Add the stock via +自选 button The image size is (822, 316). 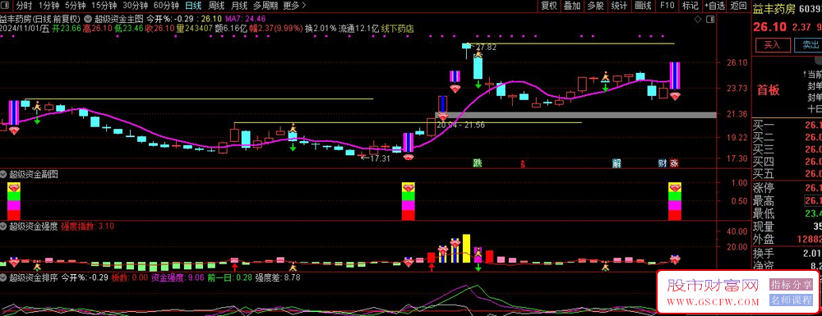pyautogui.click(x=715, y=6)
